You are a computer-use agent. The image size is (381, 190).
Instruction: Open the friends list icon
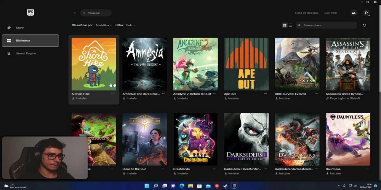(x=354, y=13)
